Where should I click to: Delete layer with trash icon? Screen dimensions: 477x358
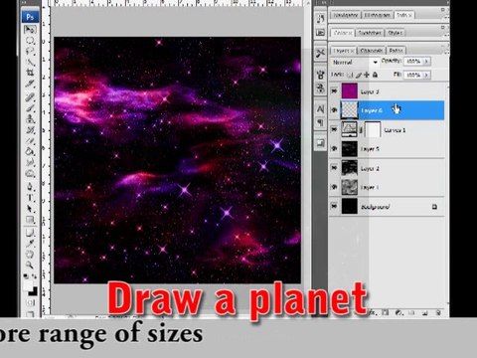pos(438,312)
